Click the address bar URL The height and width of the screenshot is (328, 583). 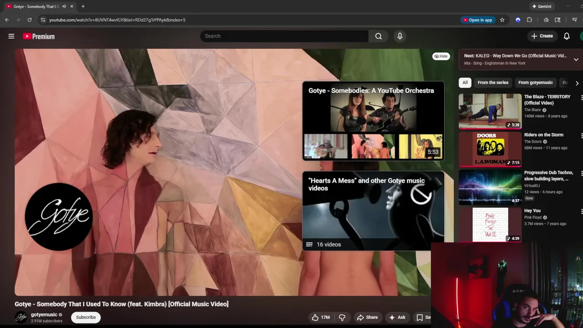pos(117,20)
